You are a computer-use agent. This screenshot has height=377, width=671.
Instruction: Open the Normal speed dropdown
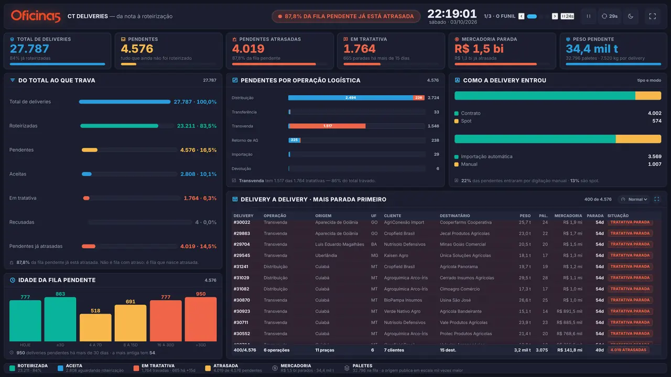coord(634,199)
